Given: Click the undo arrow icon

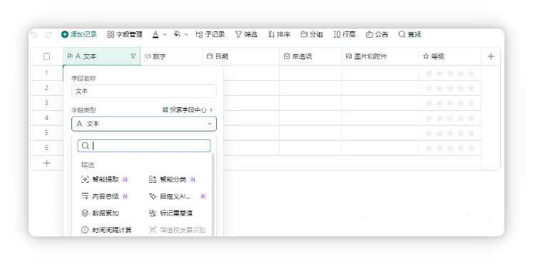Looking at the screenshot, I should point(34,34).
